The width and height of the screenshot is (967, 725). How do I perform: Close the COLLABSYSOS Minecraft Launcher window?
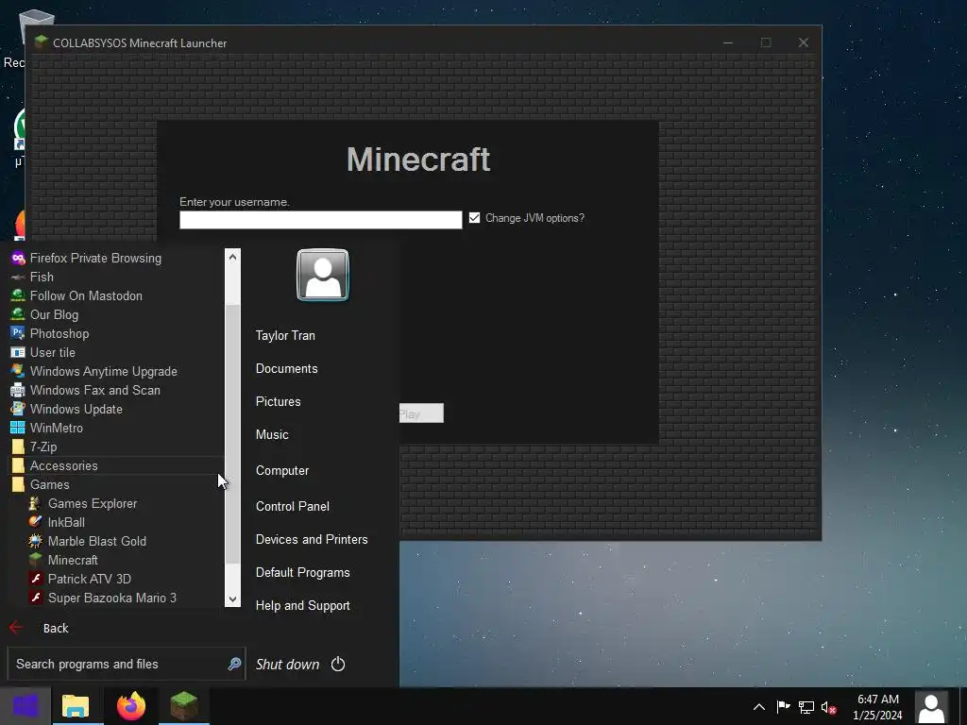tap(803, 42)
